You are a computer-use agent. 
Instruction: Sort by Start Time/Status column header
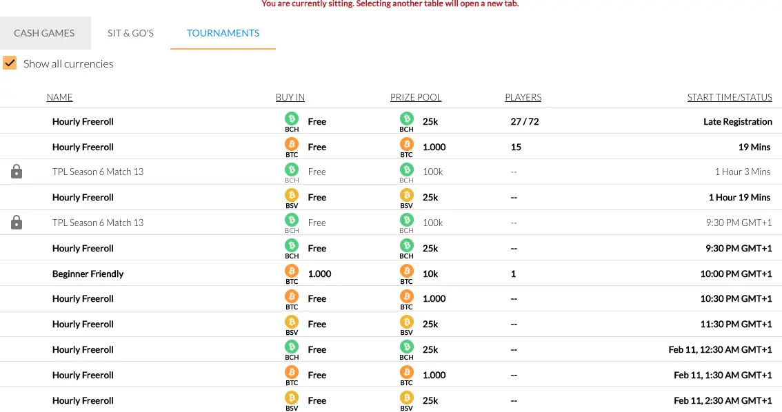[x=730, y=97]
